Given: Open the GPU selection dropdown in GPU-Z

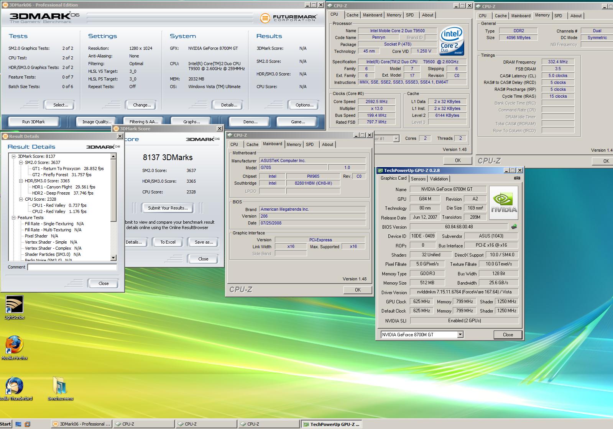Looking at the screenshot, I should pyautogui.click(x=460, y=335).
